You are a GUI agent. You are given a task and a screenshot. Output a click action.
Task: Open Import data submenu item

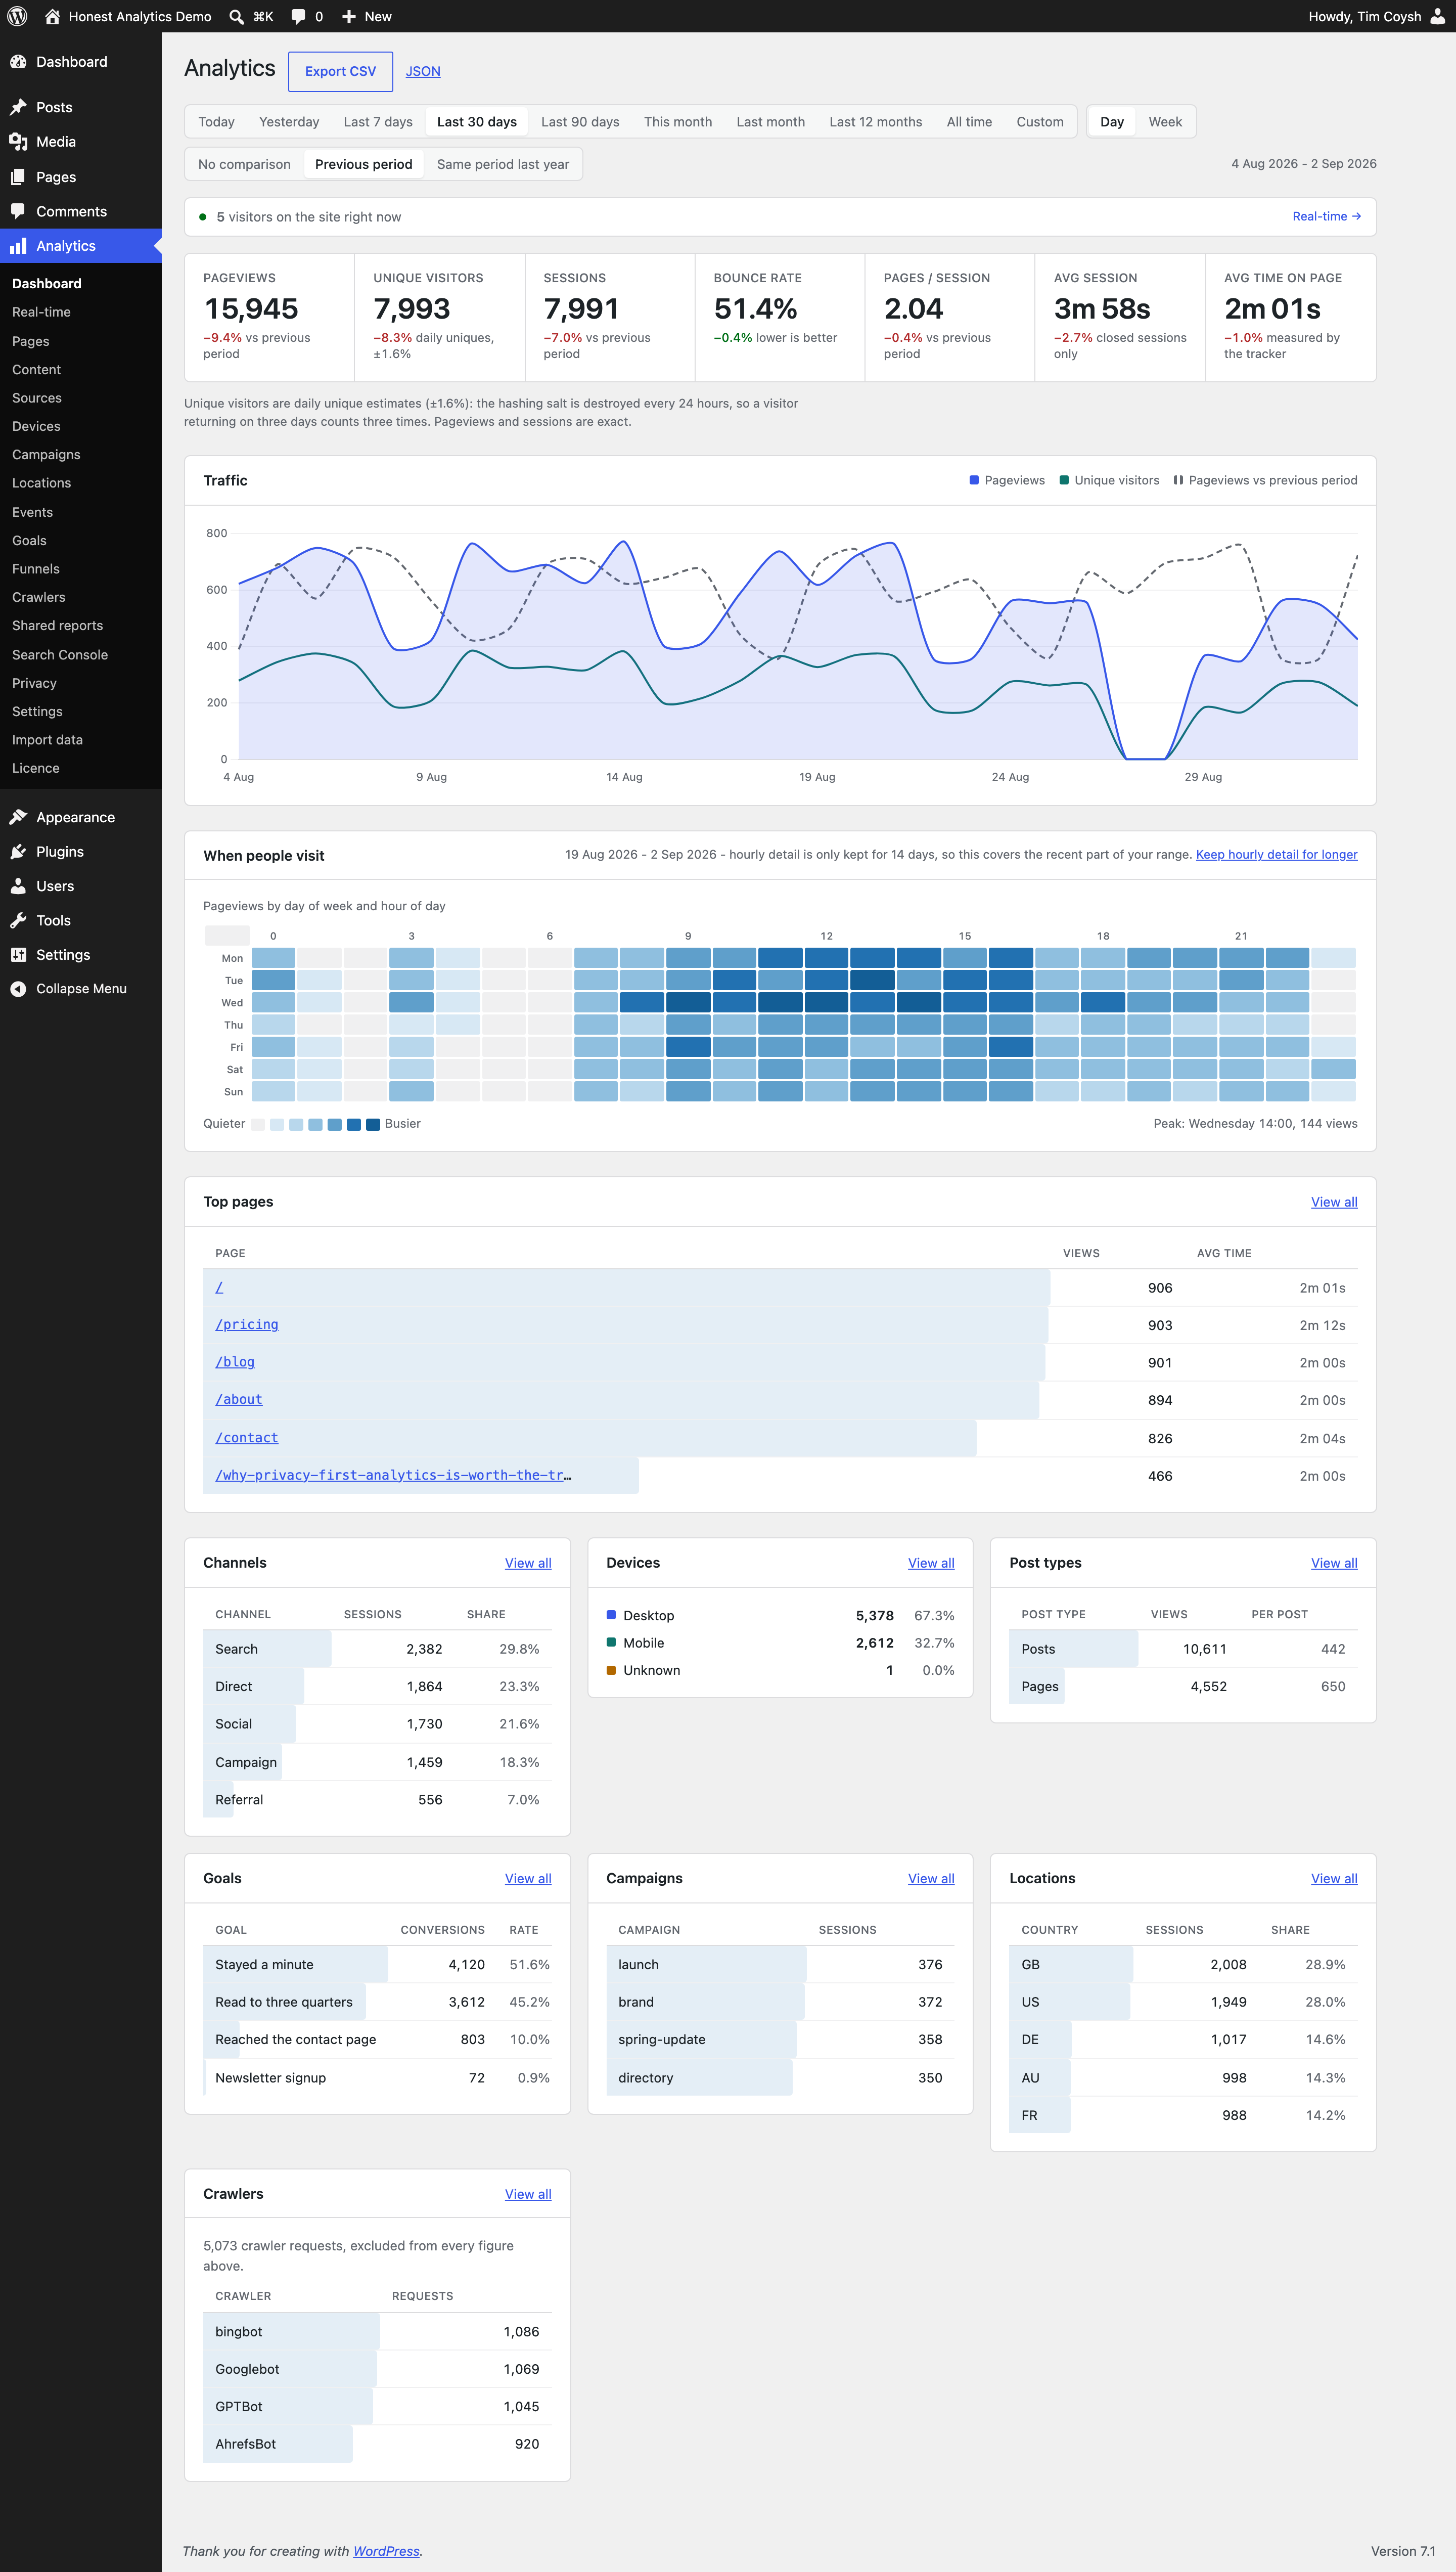(x=47, y=740)
